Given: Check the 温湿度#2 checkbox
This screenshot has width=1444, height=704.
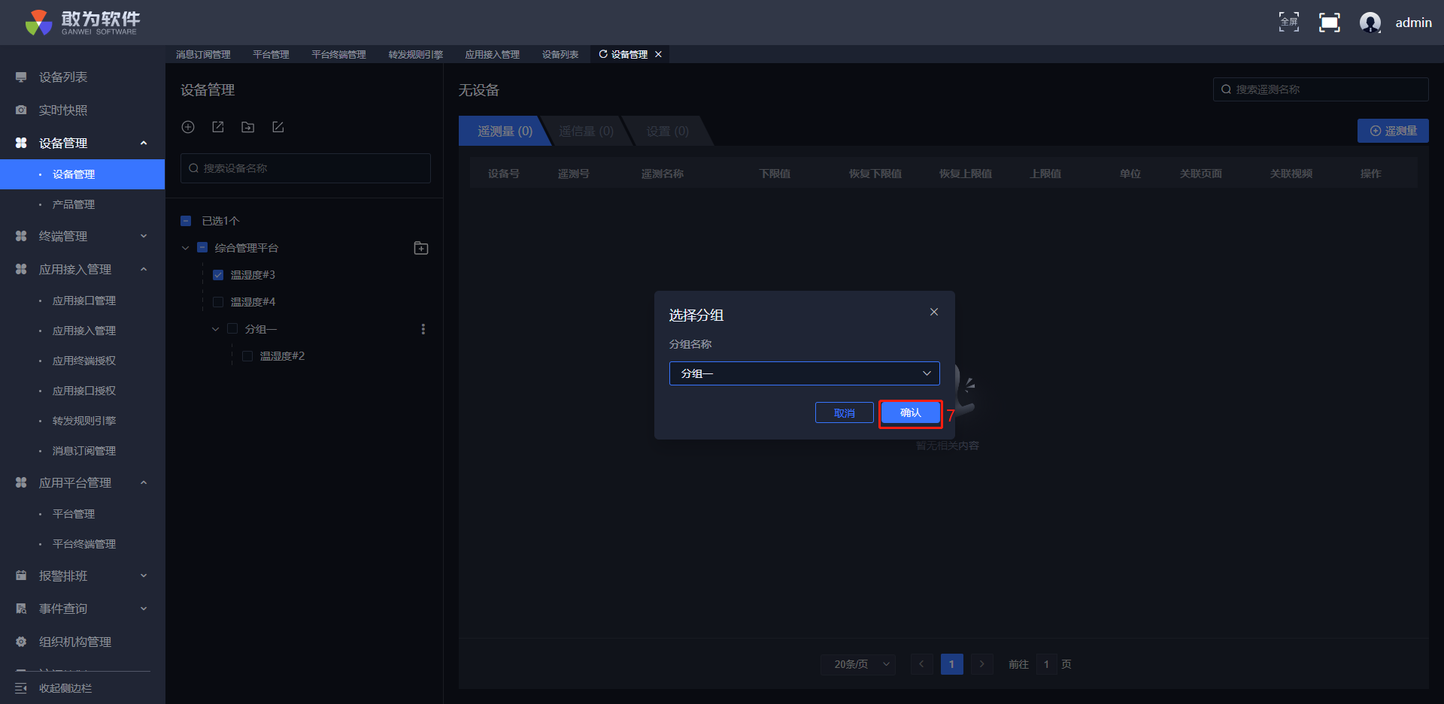Looking at the screenshot, I should pyautogui.click(x=247, y=356).
